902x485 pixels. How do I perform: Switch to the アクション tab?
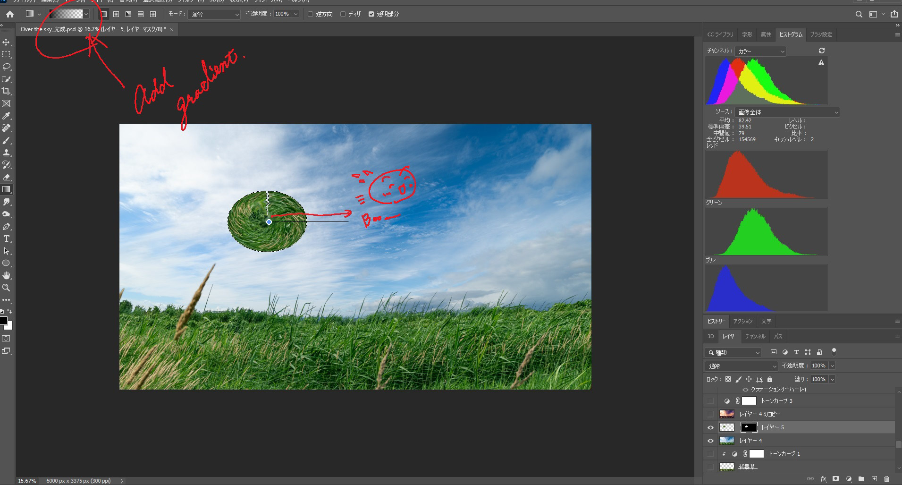pyautogui.click(x=743, y=321)
